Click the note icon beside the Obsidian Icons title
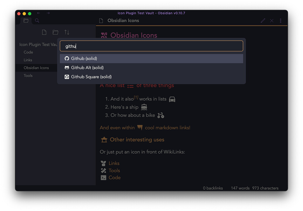 100,20
